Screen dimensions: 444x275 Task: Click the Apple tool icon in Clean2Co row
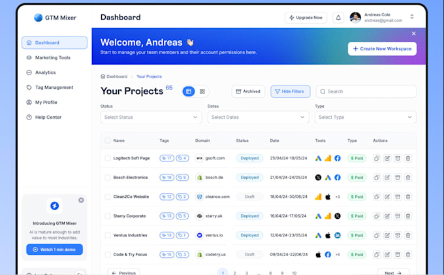[328, 197]
